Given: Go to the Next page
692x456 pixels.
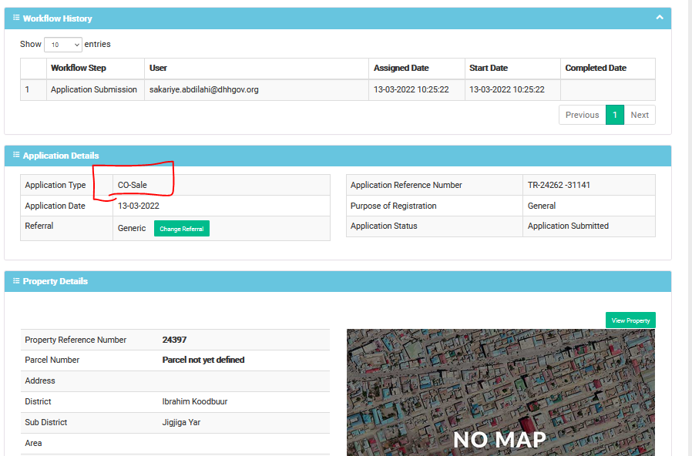Looking at the screenshot, I should pyautogui.click(x=640, y=115).
